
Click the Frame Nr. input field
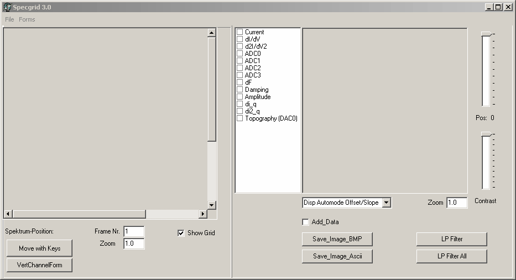pyautogui.click(x=134, y=231)
